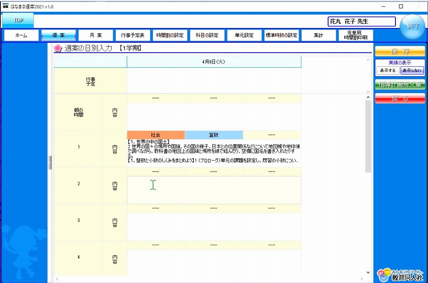
Task: Toggle the left side panel collapse handle
Action: [x=50, y=163]
